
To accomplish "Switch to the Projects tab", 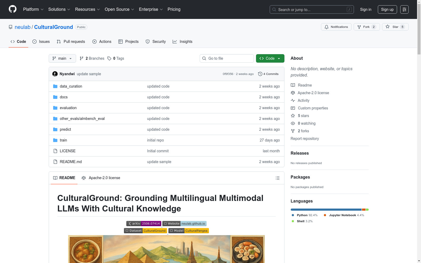I will (x=128, y=42).
